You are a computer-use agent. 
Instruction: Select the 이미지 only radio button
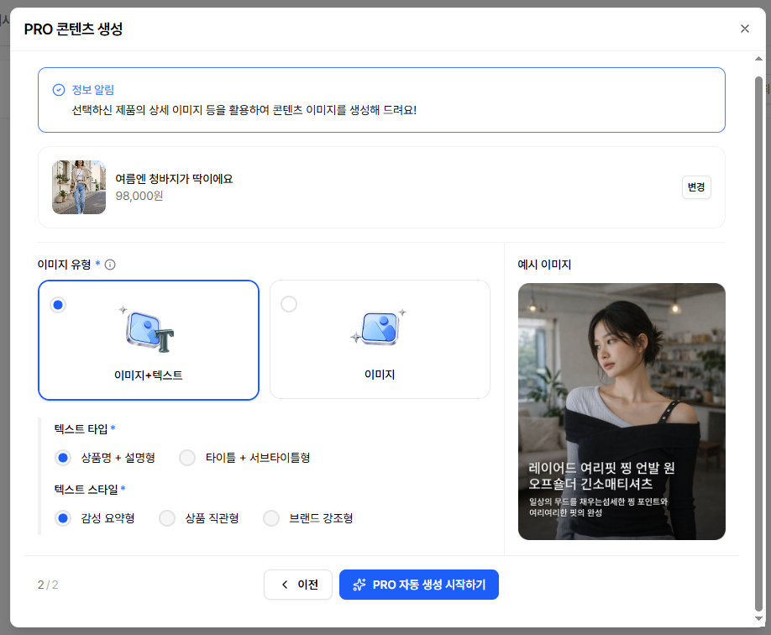[x=289, y=305]
